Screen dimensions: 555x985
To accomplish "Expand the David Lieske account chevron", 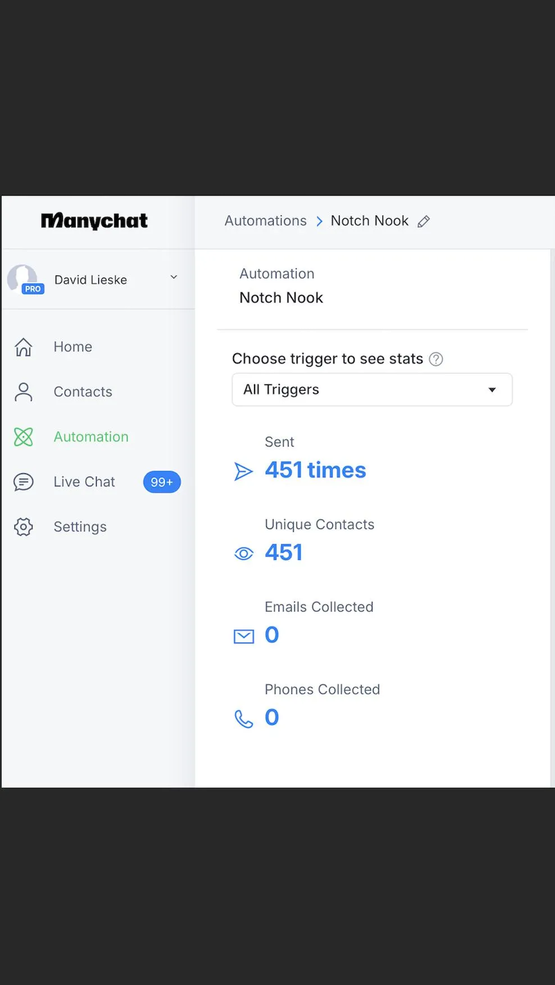I will tap(174, 277).
